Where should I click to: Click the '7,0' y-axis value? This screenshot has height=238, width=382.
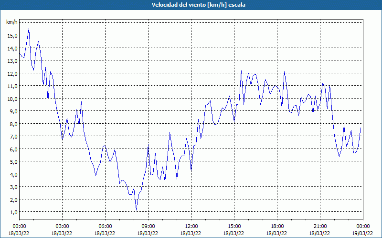coord(13,137)
